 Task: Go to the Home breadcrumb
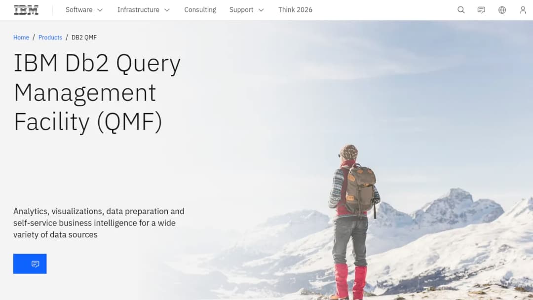point(21,37)
